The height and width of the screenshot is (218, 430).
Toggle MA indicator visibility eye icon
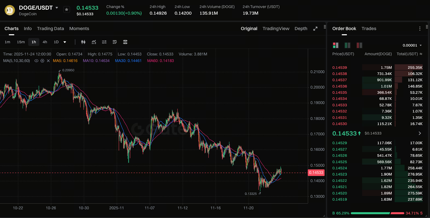click(36, 61)
